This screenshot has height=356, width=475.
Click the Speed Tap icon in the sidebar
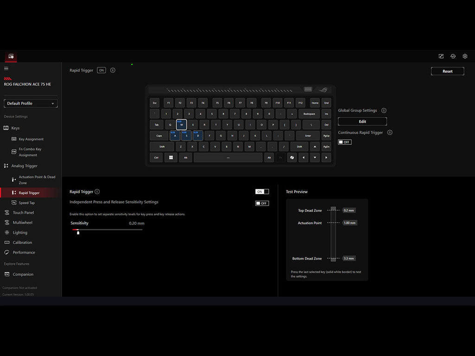(14, 203)
